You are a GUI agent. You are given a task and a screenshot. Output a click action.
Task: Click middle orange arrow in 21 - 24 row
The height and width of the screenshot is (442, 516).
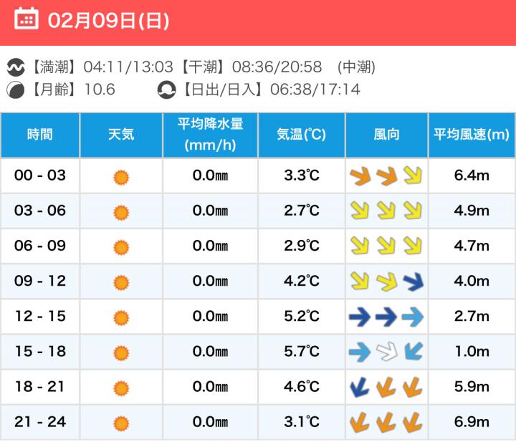[x=386, y=422]
